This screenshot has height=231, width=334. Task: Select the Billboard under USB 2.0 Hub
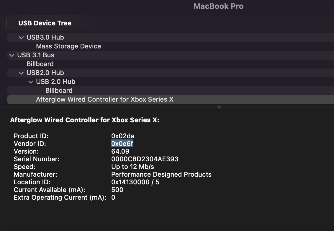[x=59, y=90]
